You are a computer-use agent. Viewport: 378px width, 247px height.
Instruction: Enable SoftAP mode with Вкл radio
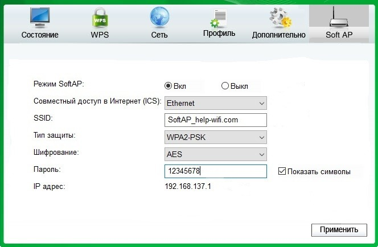(x=168, y=86)
